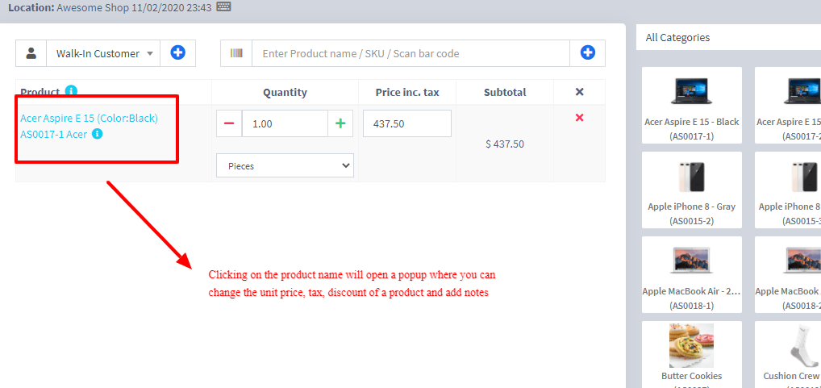This screenshot has width=821, height=388.
Task: Add new product with plus button
Action: pos(588,54)
